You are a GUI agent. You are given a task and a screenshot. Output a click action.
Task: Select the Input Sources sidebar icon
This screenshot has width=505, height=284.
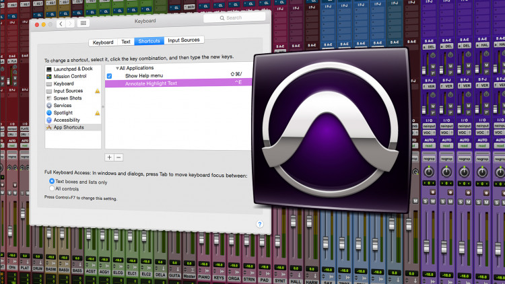click(49, 91)
